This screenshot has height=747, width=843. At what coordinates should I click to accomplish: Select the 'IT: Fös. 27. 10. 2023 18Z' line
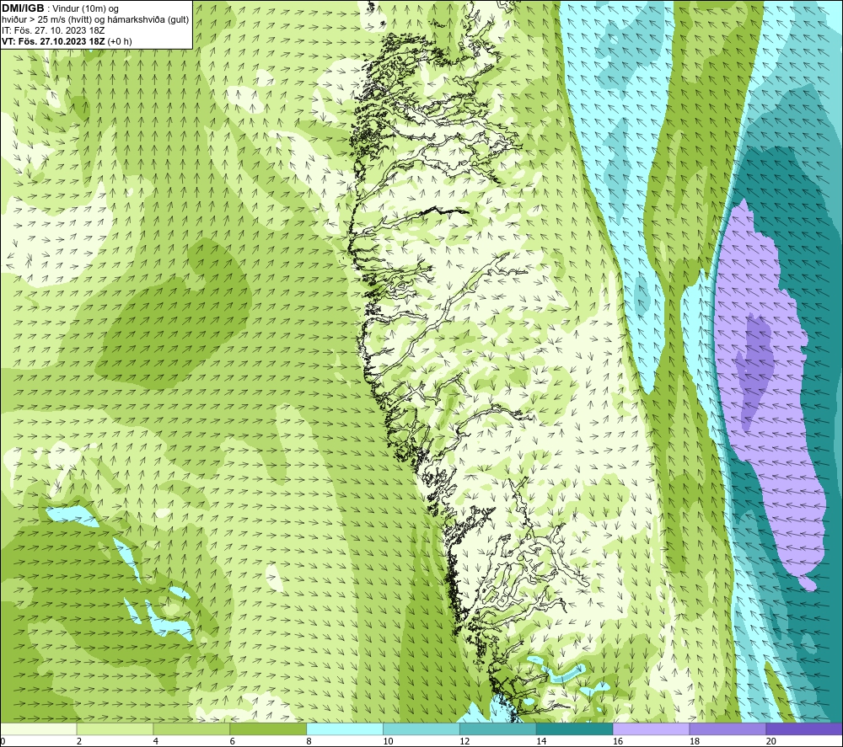[53, 30]
